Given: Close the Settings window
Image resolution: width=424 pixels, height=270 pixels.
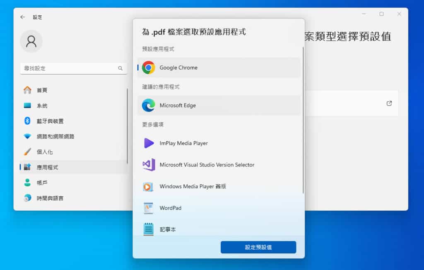Looking at the screenshot, I should coord(399,14).
